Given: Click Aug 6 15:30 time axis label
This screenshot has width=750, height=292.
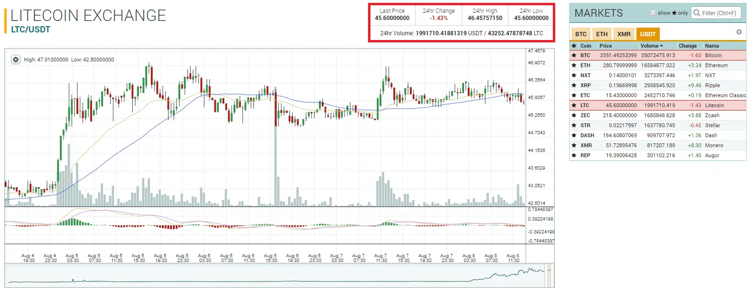Looking at the screenshot, I should (x=271, y=258).
